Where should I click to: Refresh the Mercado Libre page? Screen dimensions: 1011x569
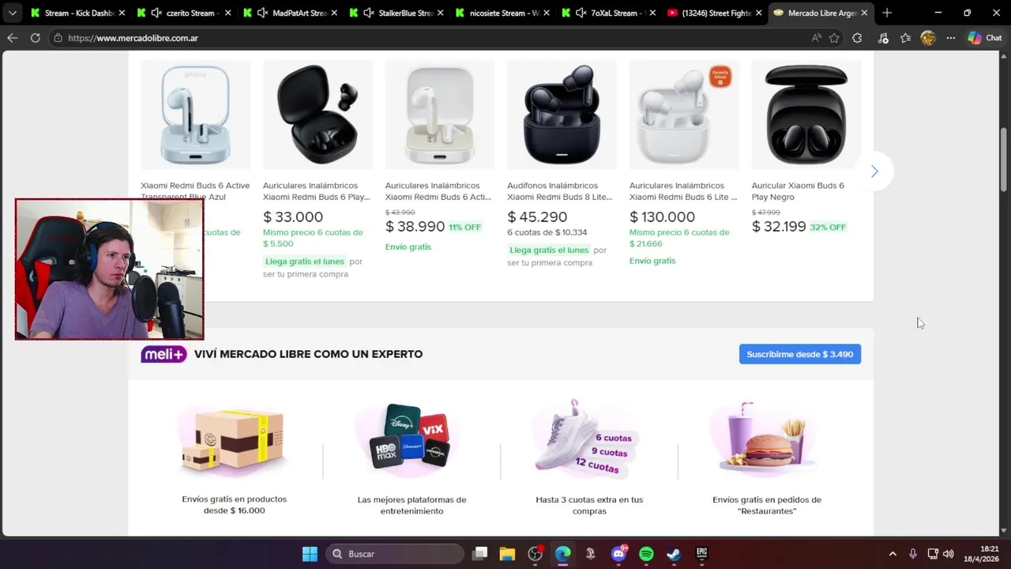click(x=35, y=38)
